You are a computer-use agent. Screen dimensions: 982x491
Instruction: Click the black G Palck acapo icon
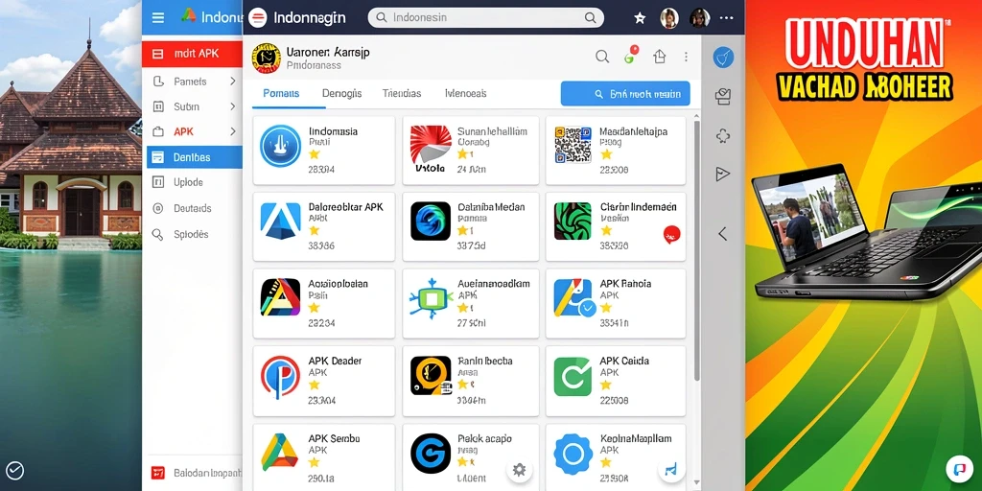pos(431,454)
